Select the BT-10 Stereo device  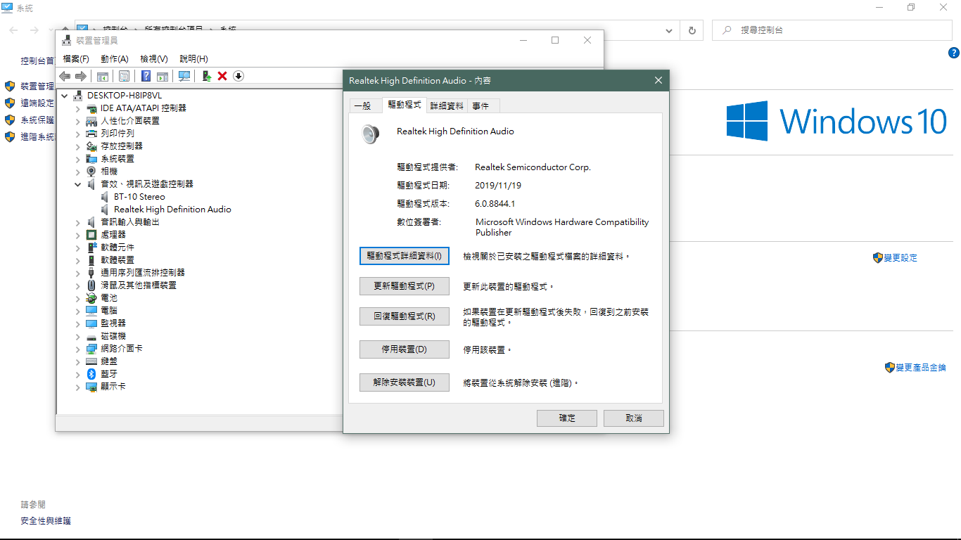point(139,197)
